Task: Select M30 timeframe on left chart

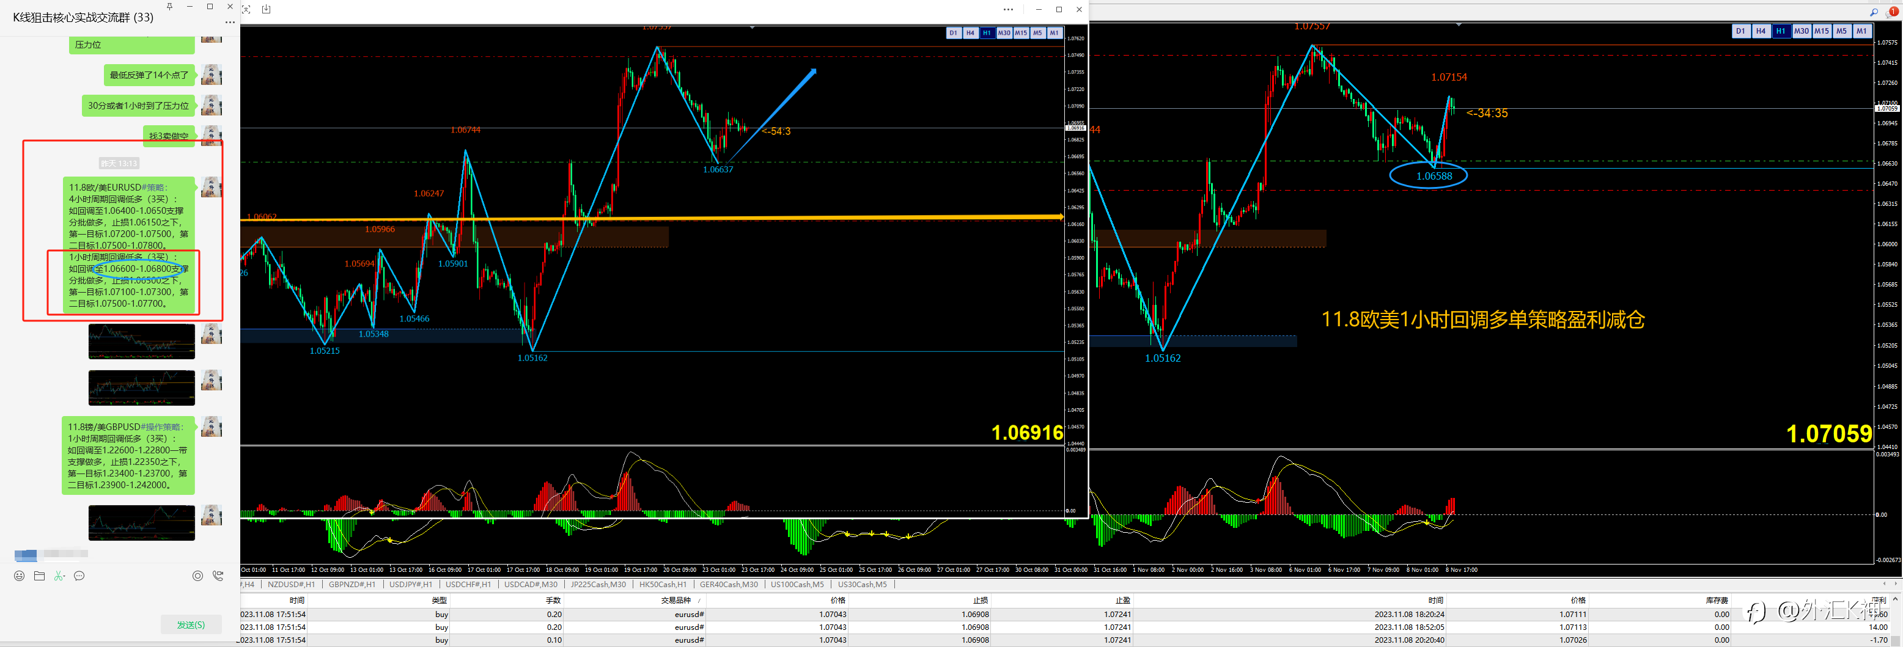Action: 1004,33
